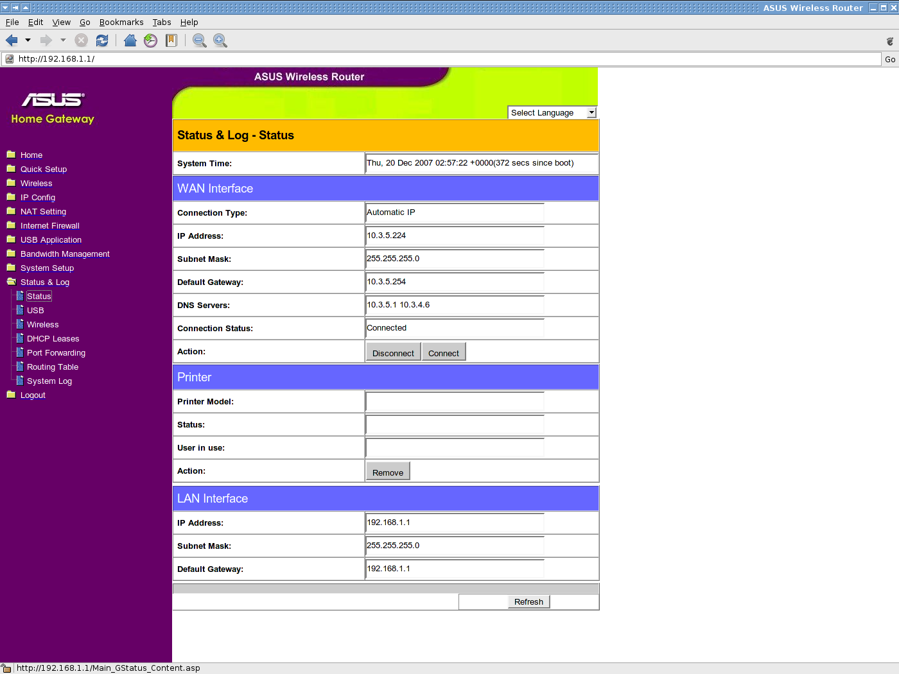Image resolution: width=899 pixels, height=674 pixels.
Task: Select the Status page under Status & Log
Action: (x=39, y=296)
